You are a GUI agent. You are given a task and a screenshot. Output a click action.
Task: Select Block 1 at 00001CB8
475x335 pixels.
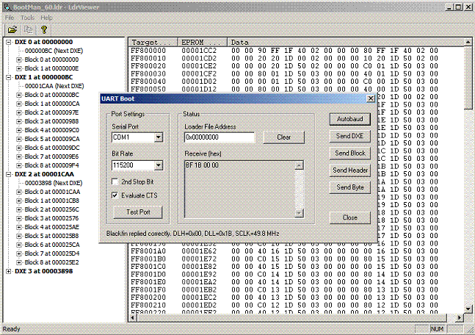click(x=51, y=201)
